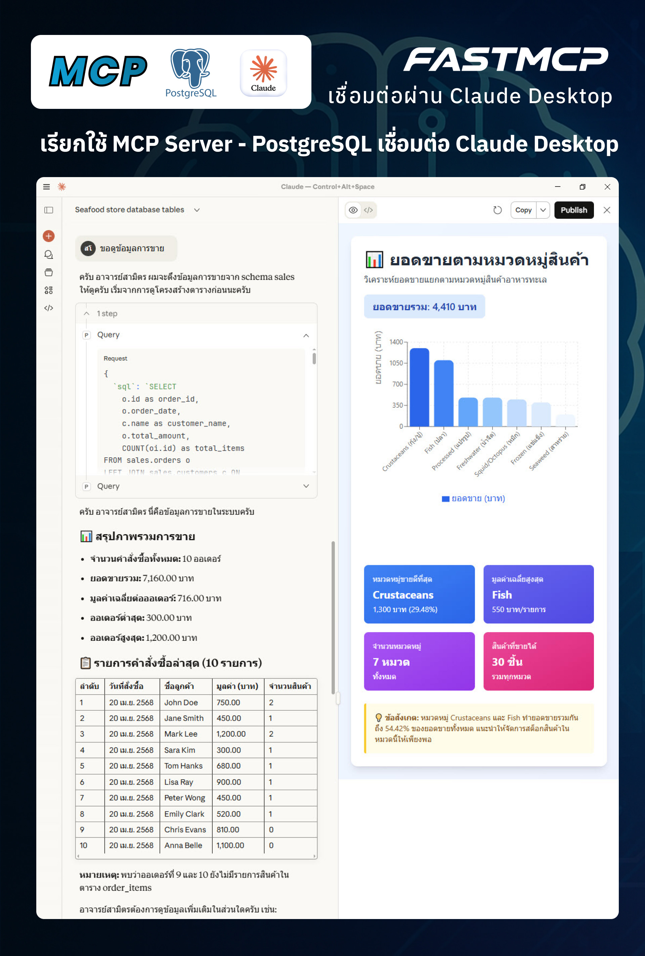Click the chat vertical scrollbar

click(x=333, y=617)
